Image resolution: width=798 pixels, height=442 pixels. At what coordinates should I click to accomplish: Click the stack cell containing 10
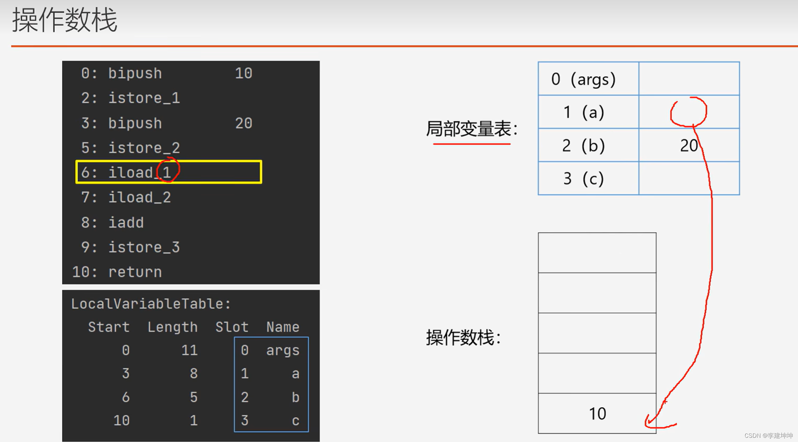(597, 413)
